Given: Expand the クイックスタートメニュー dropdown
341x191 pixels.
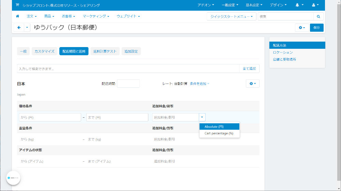Looking at the screenshot, I should click(232, 16).
